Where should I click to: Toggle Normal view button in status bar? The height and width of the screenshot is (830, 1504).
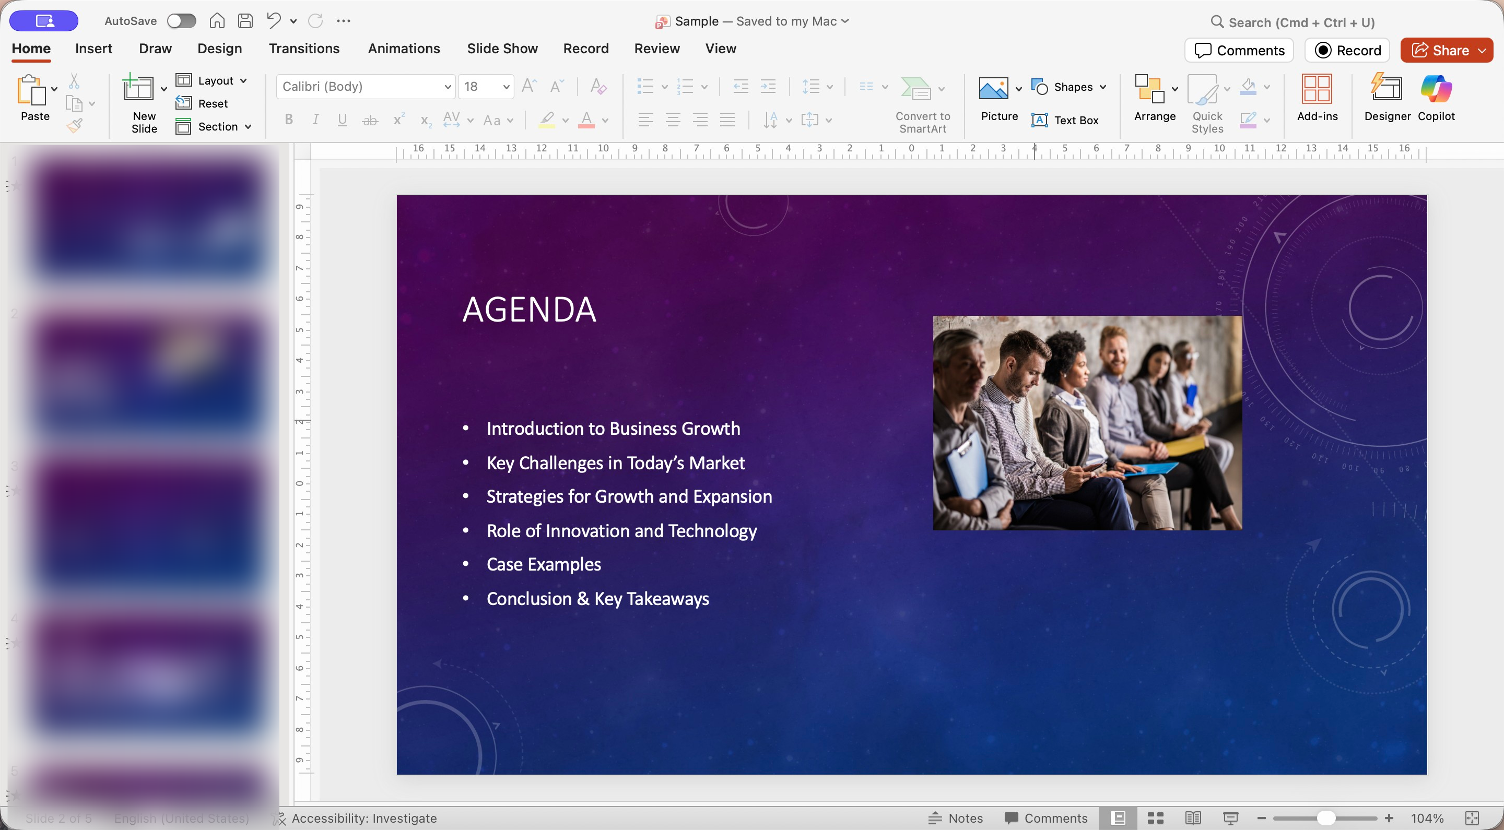click(1118, 819)
